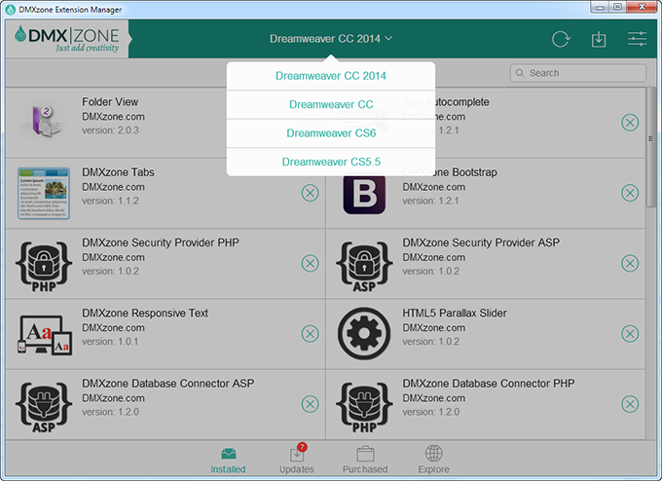The height and width of the screenshot is (481, 662).
Task: Select Dreamweaver CS6 option
Action: tap(331, 133)
